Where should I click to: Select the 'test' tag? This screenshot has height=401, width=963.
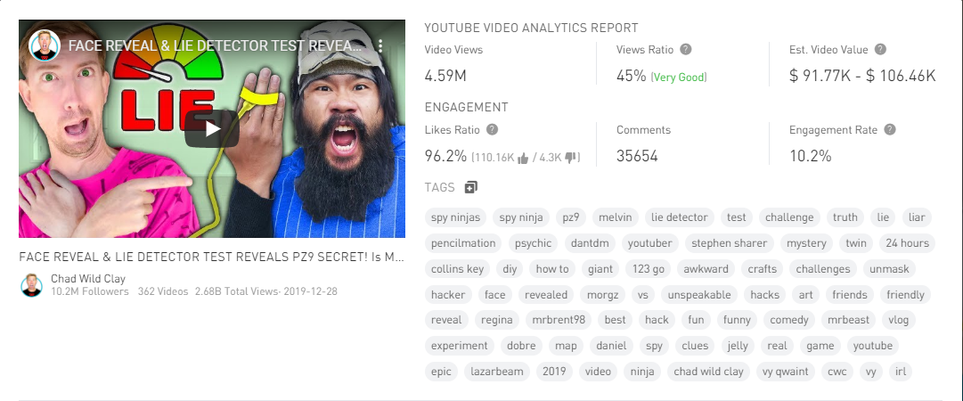click(736, 217)
